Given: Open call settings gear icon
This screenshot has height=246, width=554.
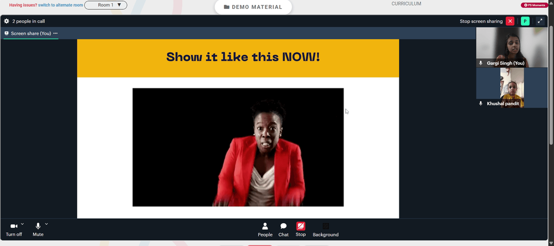Looking at the screenshot, I should pyautogui.click(x=6, y=21).
